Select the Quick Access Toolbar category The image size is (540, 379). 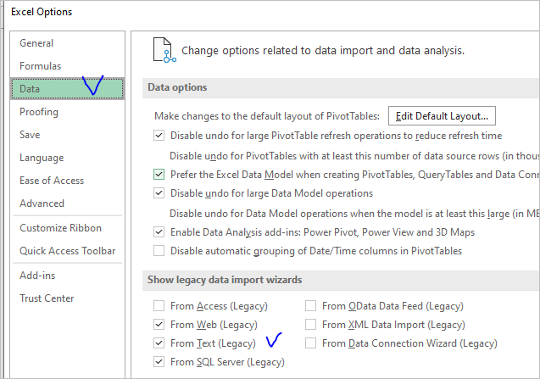(67, 251)
